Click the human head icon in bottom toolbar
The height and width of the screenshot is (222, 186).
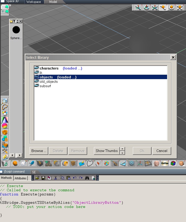[156, 163]
